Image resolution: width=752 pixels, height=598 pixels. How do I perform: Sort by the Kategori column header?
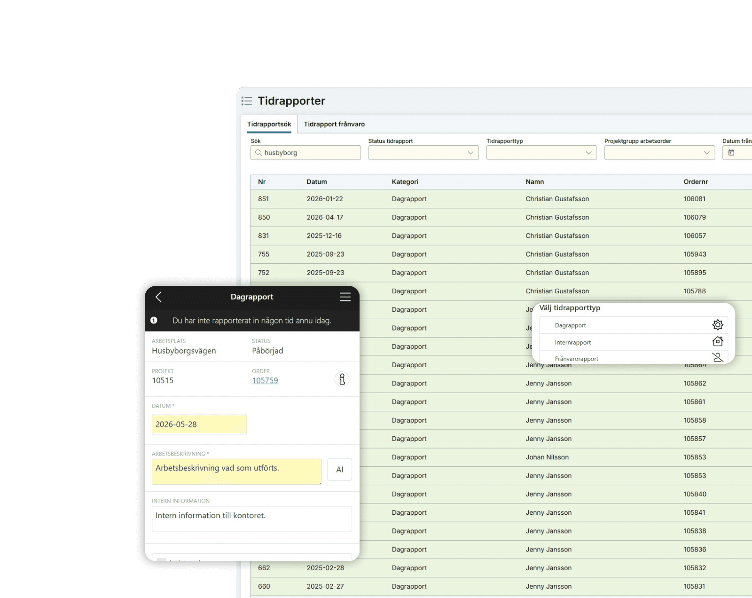pos(405,182)
